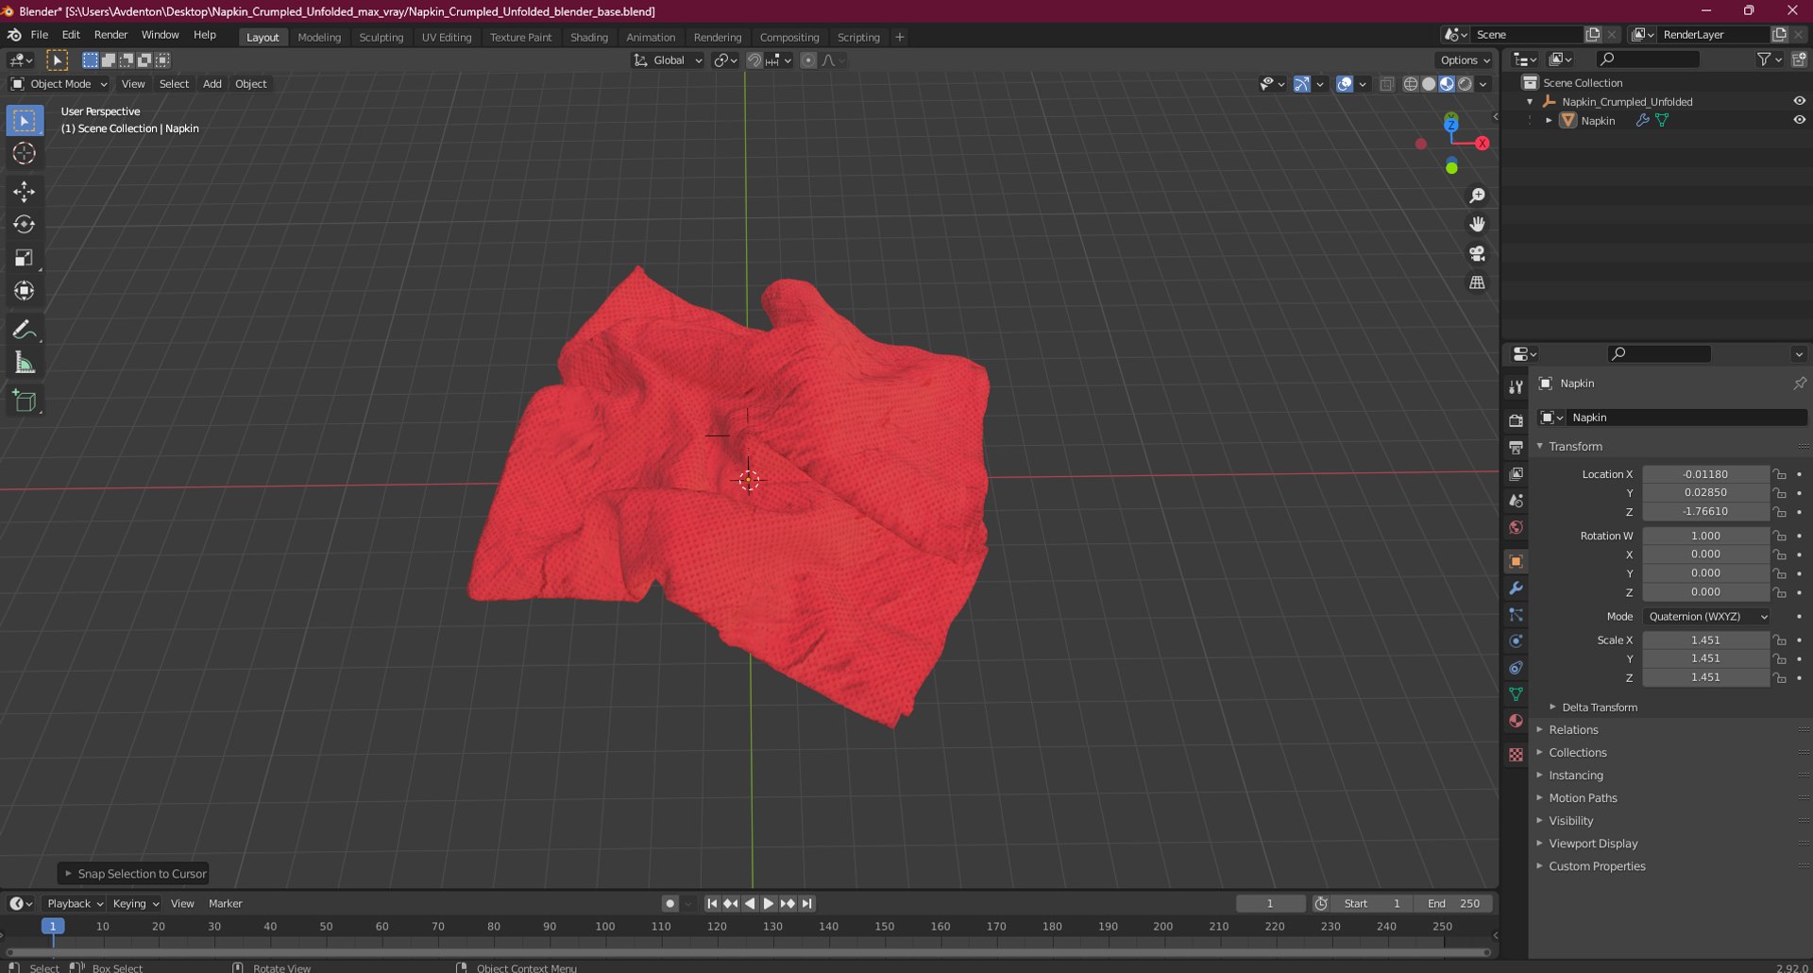Toggle lock on Location X
The width and height of the screenshot is (1813, 973).
click(1779, 474)
